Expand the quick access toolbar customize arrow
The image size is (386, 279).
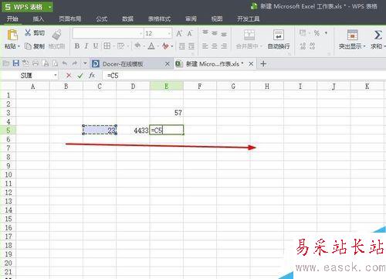(x=85, y=63)
